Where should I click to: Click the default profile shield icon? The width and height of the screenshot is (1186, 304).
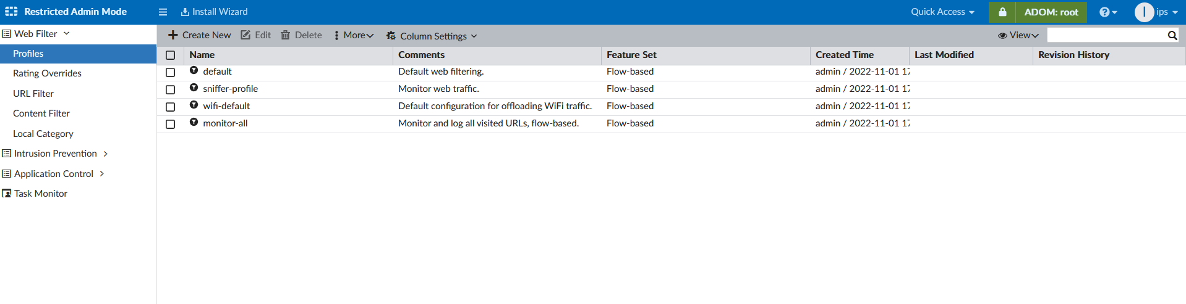point(194,70)
